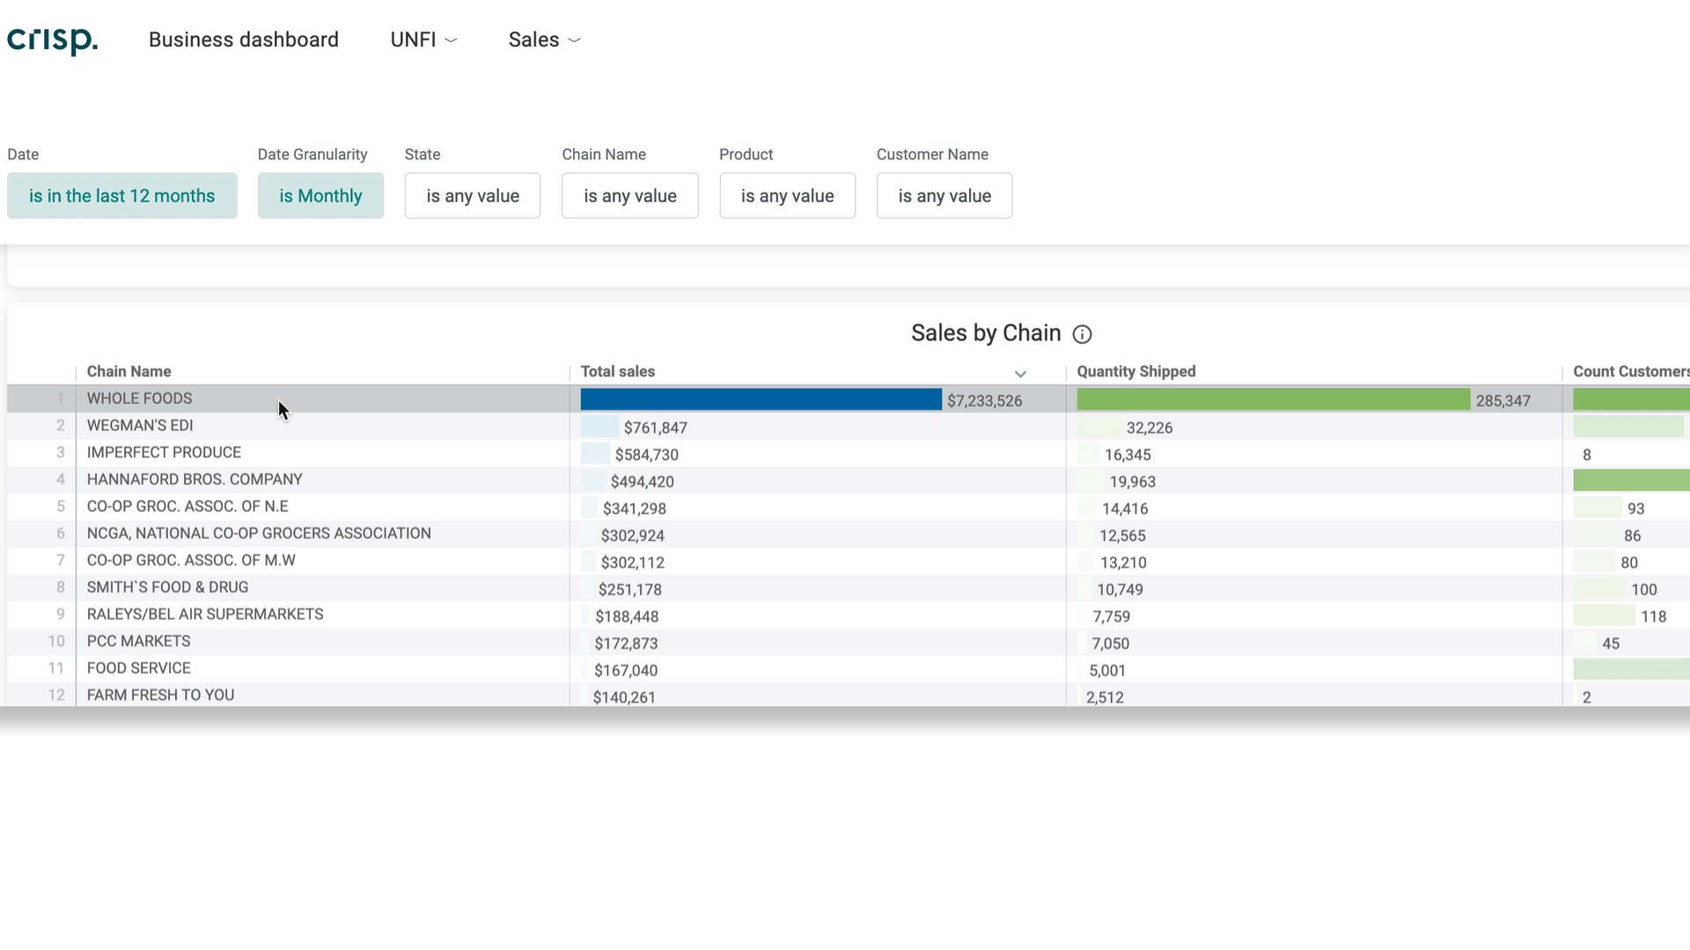Image resolution: width=1690 pixels, height=950 pixels.
Task: Click 14,416 quantity shipped value
Action: (1125, 509)
